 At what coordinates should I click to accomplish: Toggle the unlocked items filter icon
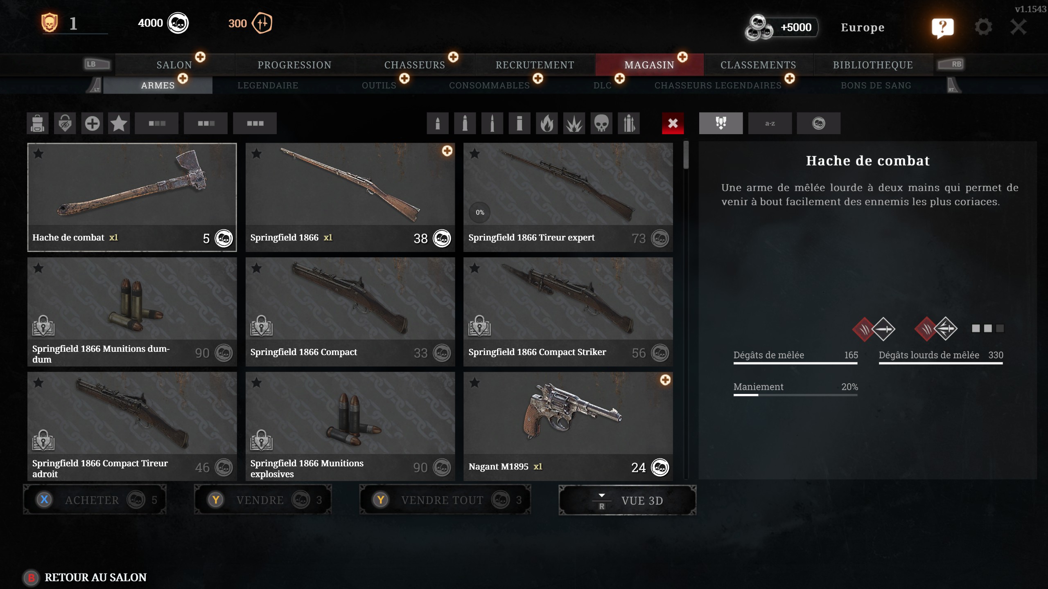[x=65, y=123]
